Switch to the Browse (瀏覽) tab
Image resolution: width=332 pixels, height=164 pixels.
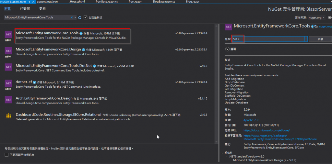coord(7,9)
